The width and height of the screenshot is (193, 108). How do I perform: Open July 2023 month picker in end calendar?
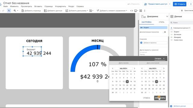tap(153, 68)
